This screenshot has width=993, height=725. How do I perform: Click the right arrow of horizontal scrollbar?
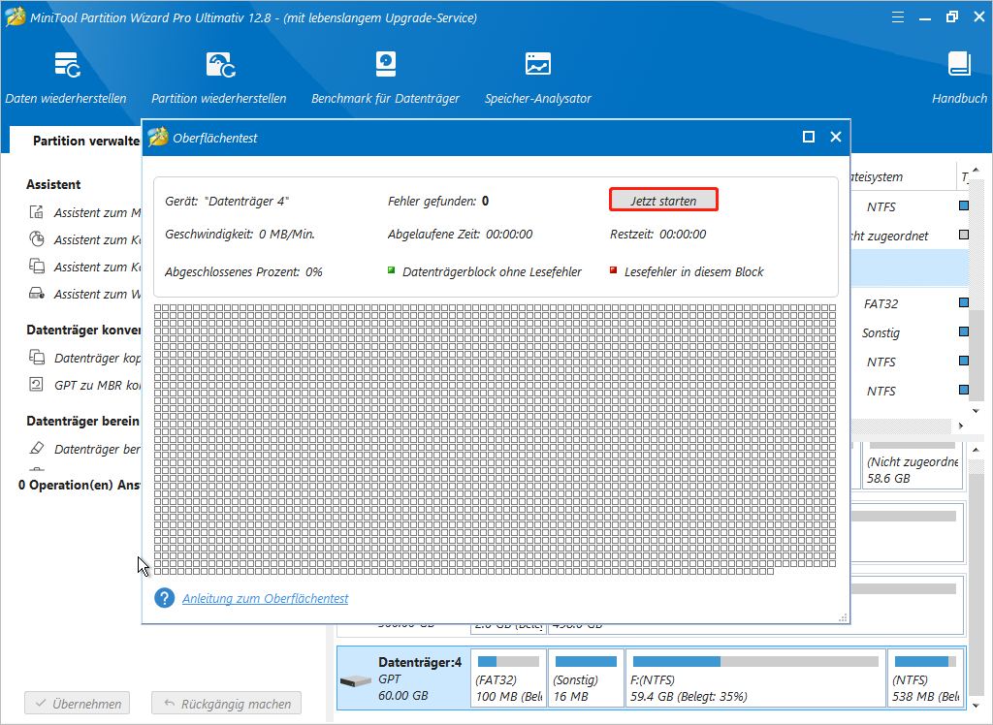(961, 426)
